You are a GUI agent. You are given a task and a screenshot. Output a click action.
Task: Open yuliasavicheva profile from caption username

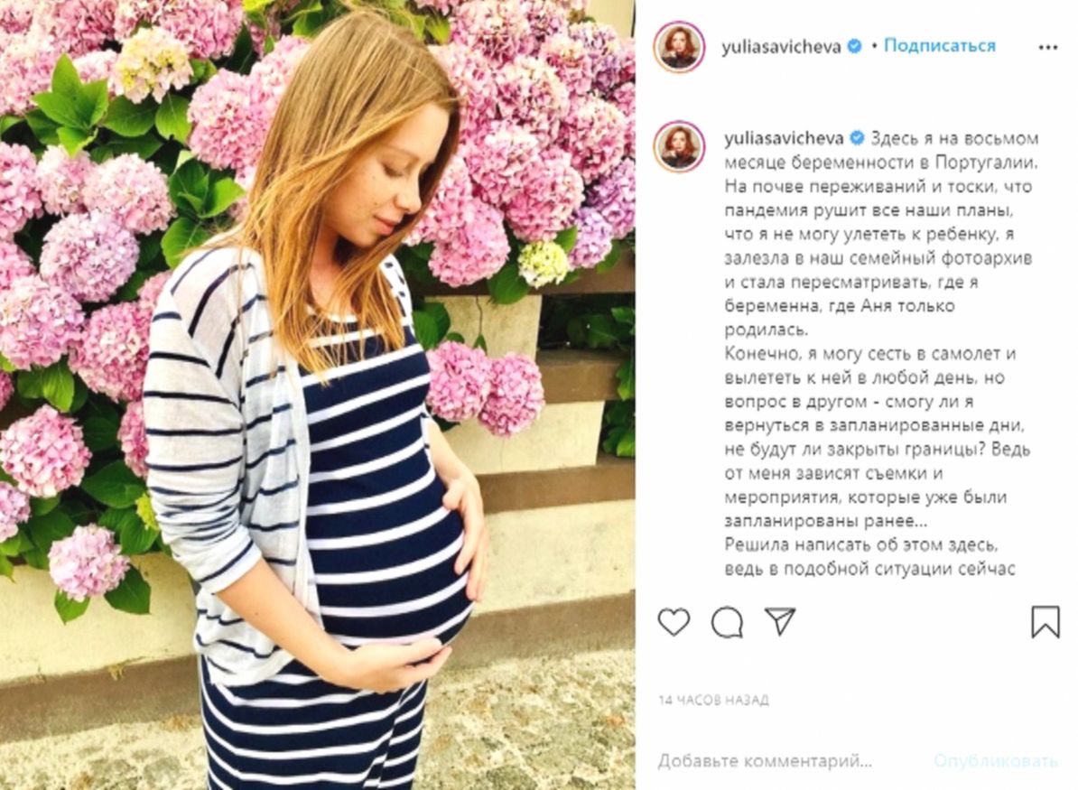point(784,138)
